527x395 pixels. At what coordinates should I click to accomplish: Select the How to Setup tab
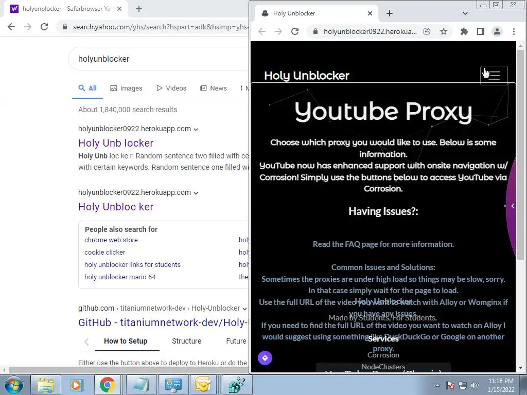coord(126,342)
